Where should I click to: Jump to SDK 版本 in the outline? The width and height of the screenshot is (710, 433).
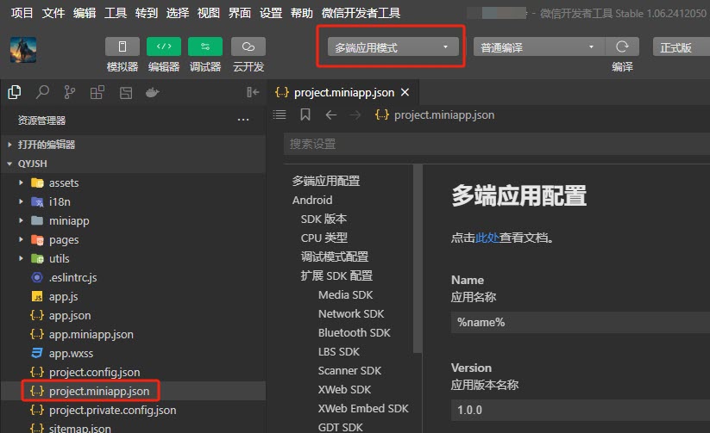324,219
